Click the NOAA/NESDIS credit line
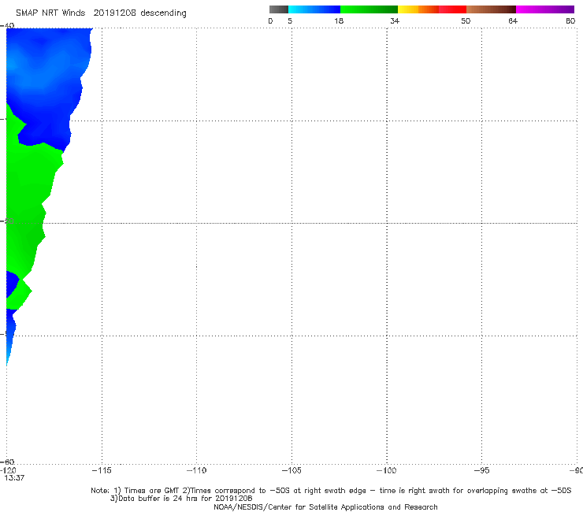 tap(325, 506)
